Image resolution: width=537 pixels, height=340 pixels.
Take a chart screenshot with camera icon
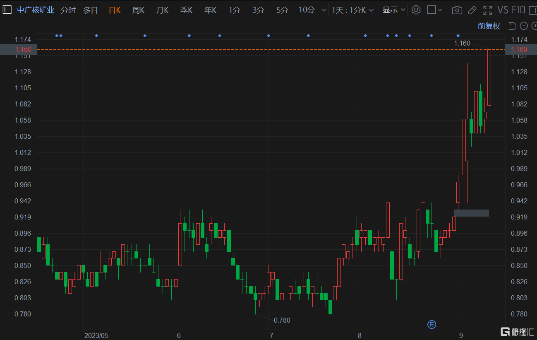[457, 10]
